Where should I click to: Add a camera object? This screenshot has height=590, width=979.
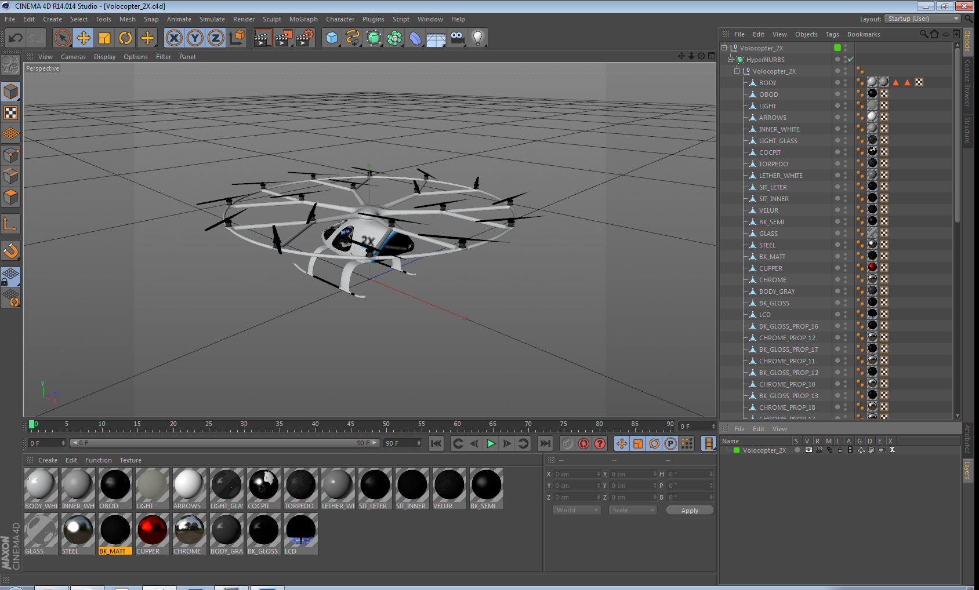point(457,38)
